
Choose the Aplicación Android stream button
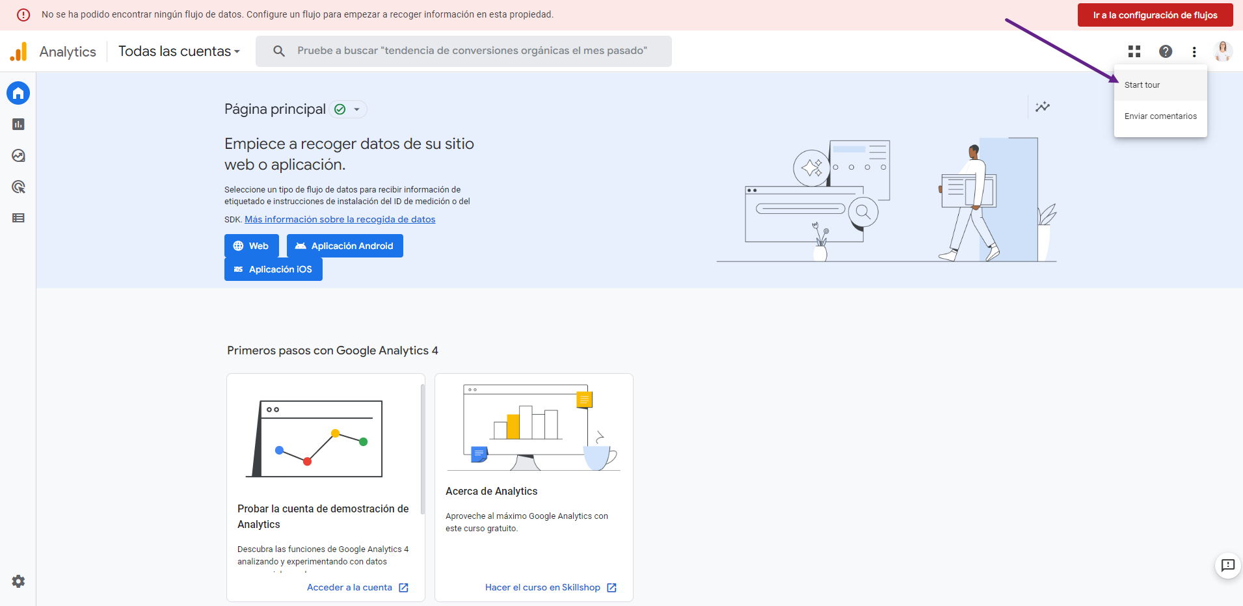[x=345, y=246]
